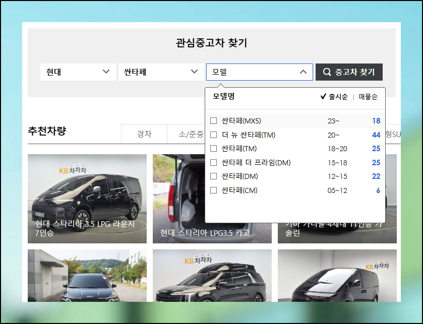Click the 05~12 year range text
Screen dimensions: 423x324
click(x=337, y=190)
